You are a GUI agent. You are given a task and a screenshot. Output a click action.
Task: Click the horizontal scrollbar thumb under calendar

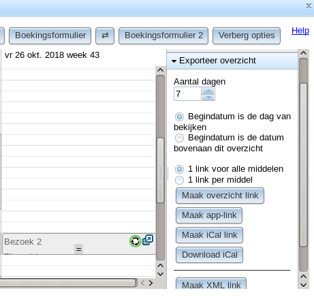(67, 283)
